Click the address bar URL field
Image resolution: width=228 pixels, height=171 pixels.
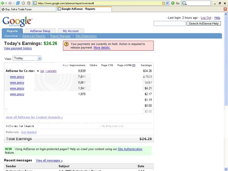[x=99, y=3]
